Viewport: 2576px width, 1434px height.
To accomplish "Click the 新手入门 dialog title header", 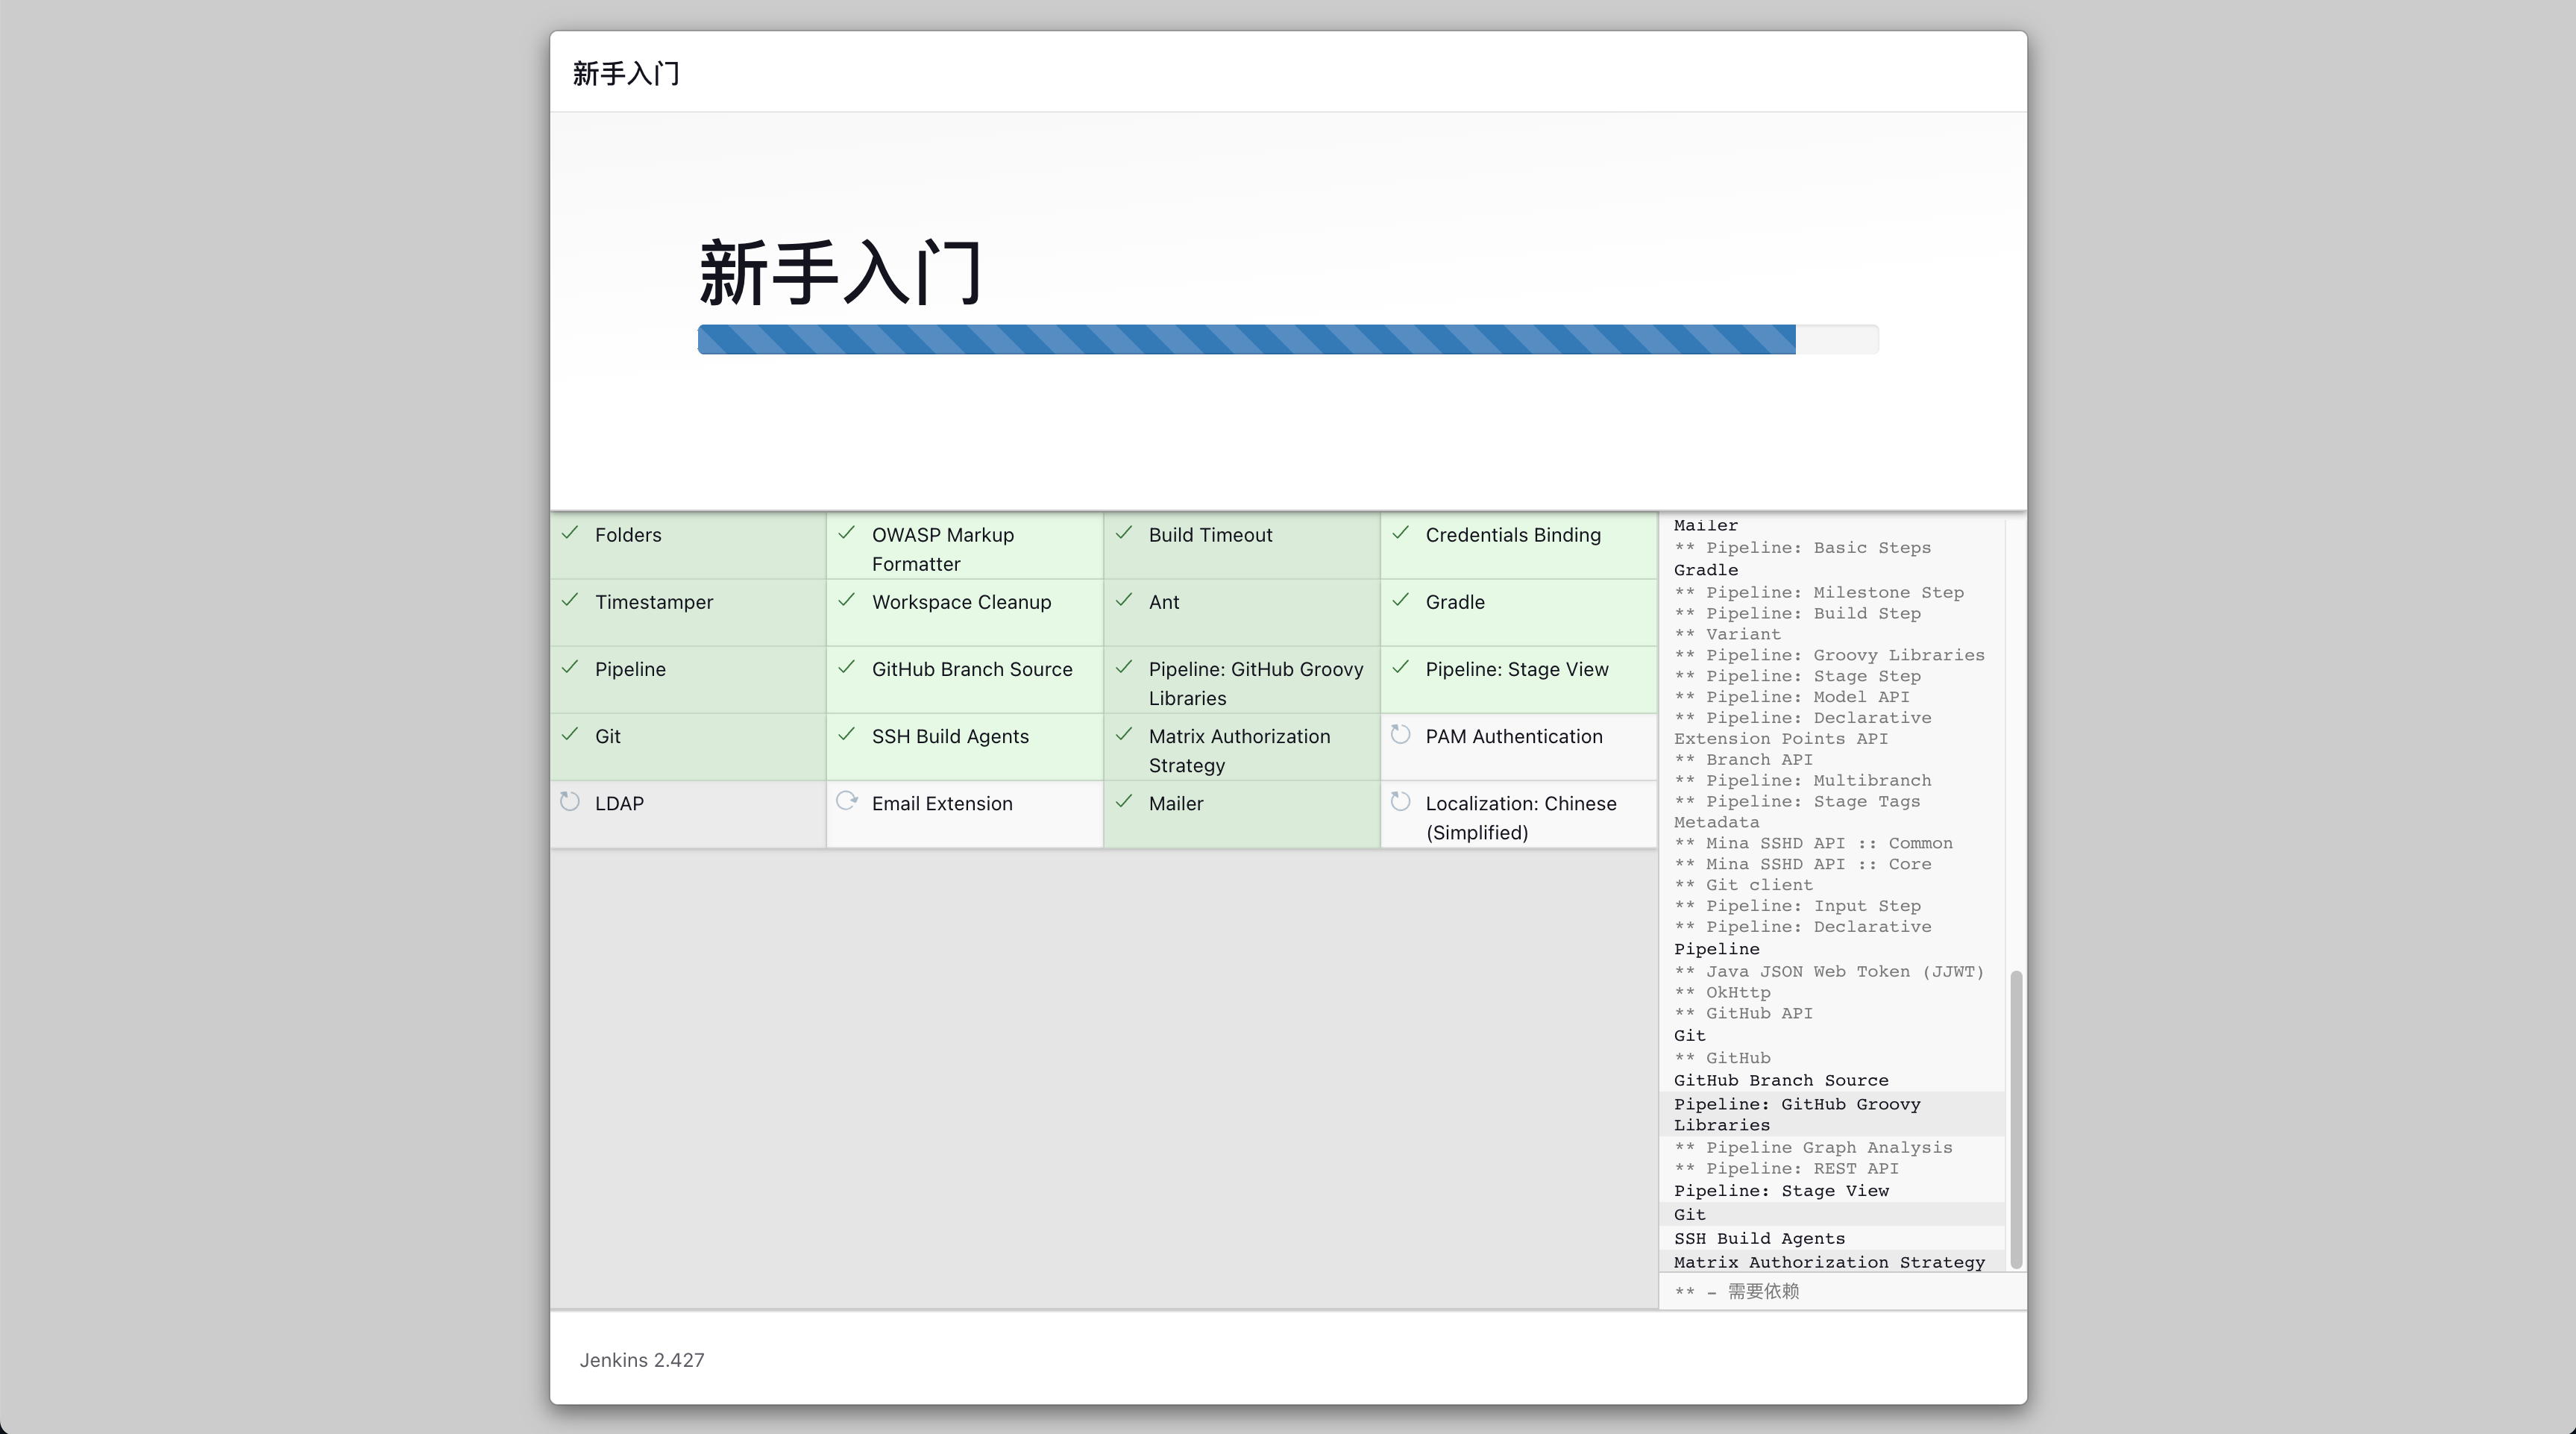I will tap(626, 73).
